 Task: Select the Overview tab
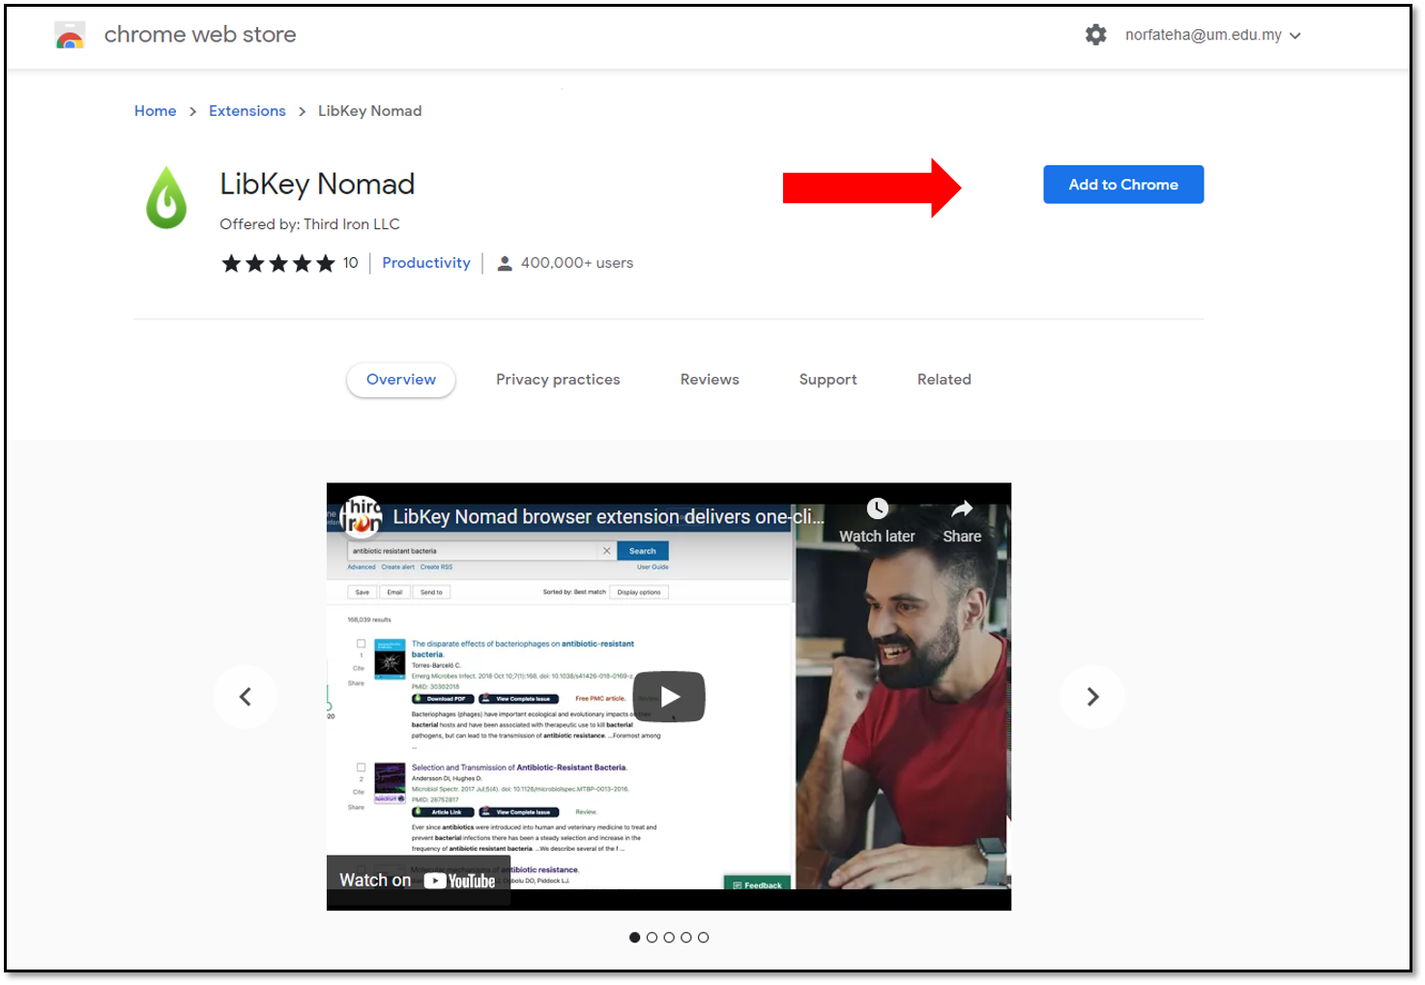401,380
